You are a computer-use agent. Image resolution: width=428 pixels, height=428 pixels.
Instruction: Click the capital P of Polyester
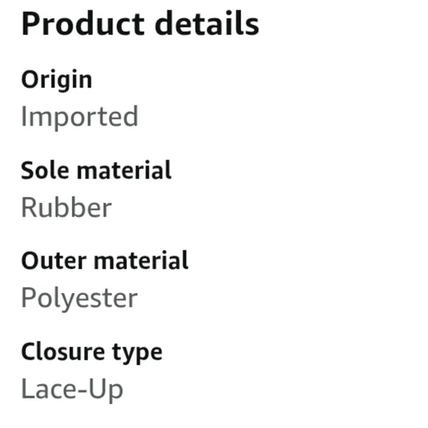(28, 297)
